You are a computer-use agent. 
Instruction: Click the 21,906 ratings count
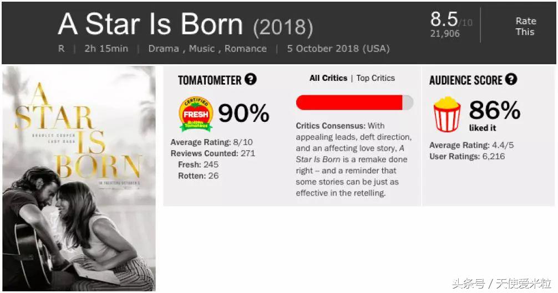pyautogui.click(x=445, y=34)
